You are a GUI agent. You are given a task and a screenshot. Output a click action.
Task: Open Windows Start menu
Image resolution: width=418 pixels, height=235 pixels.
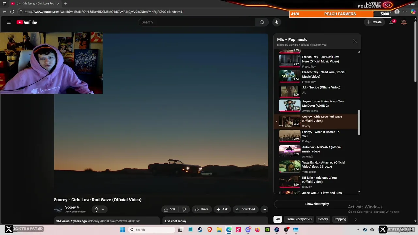122,230
